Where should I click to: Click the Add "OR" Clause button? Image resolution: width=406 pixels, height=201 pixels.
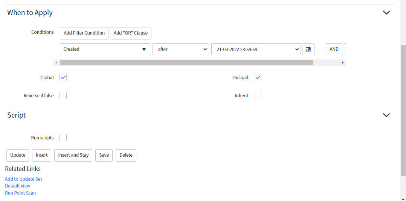[130, 33]
